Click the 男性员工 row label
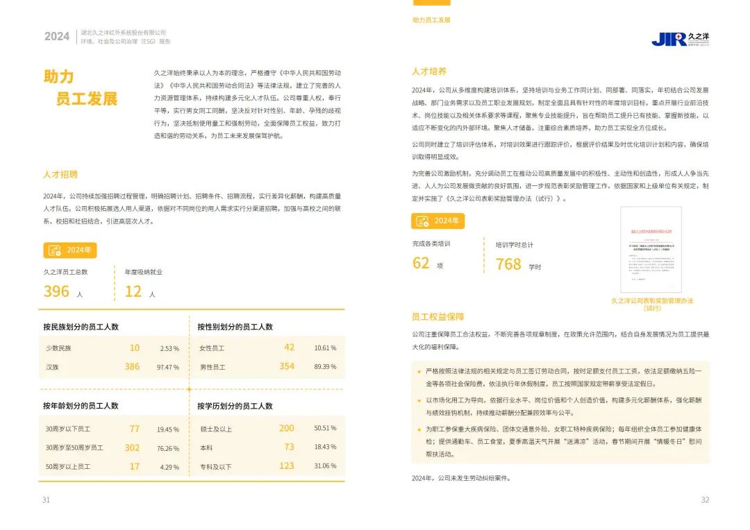Viewport: 750px width, 530px height. coord(212,367)
